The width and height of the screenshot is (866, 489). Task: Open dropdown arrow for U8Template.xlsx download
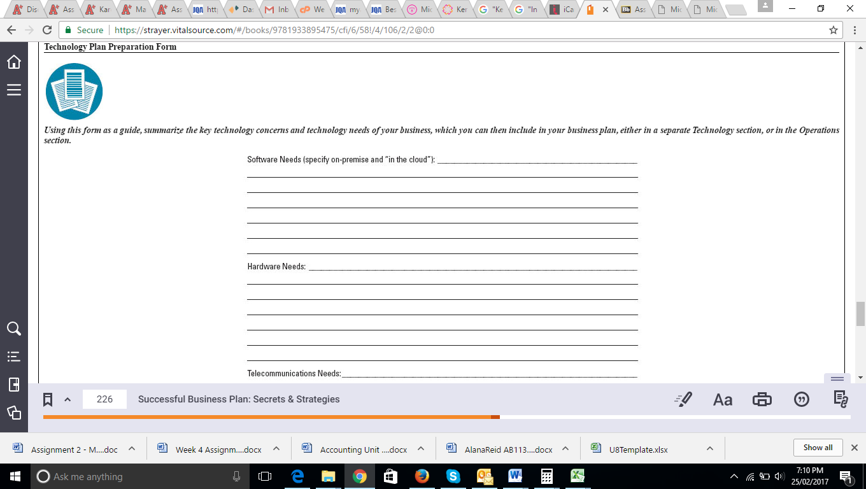coord(709,449)
